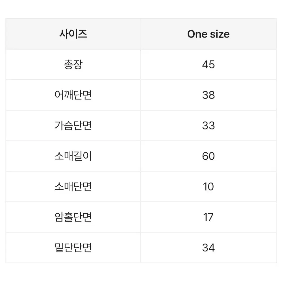Screen dimensions: 282x282
Task: Select the 어깨단면 row label
Action: point(73,95)
